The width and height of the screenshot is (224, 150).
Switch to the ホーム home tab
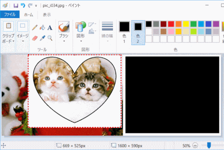[29, 15]
